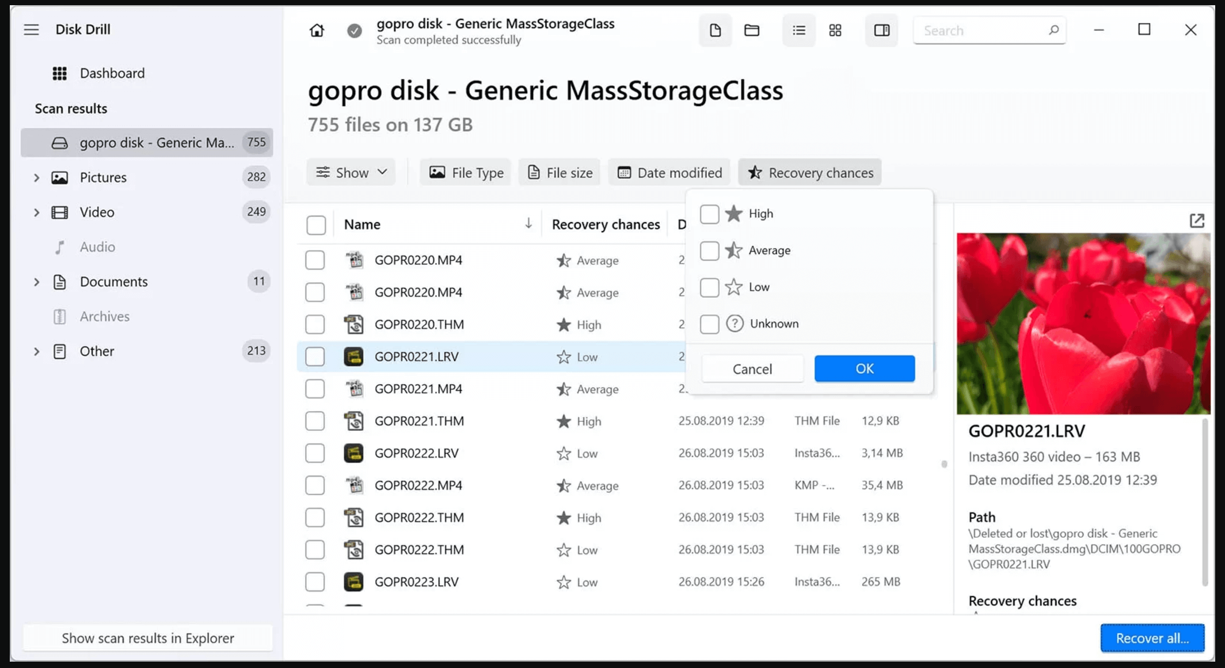Open preview in external window icon
The height and width of the screenshot is (668, 1225).
click(x=1198, y=220)
